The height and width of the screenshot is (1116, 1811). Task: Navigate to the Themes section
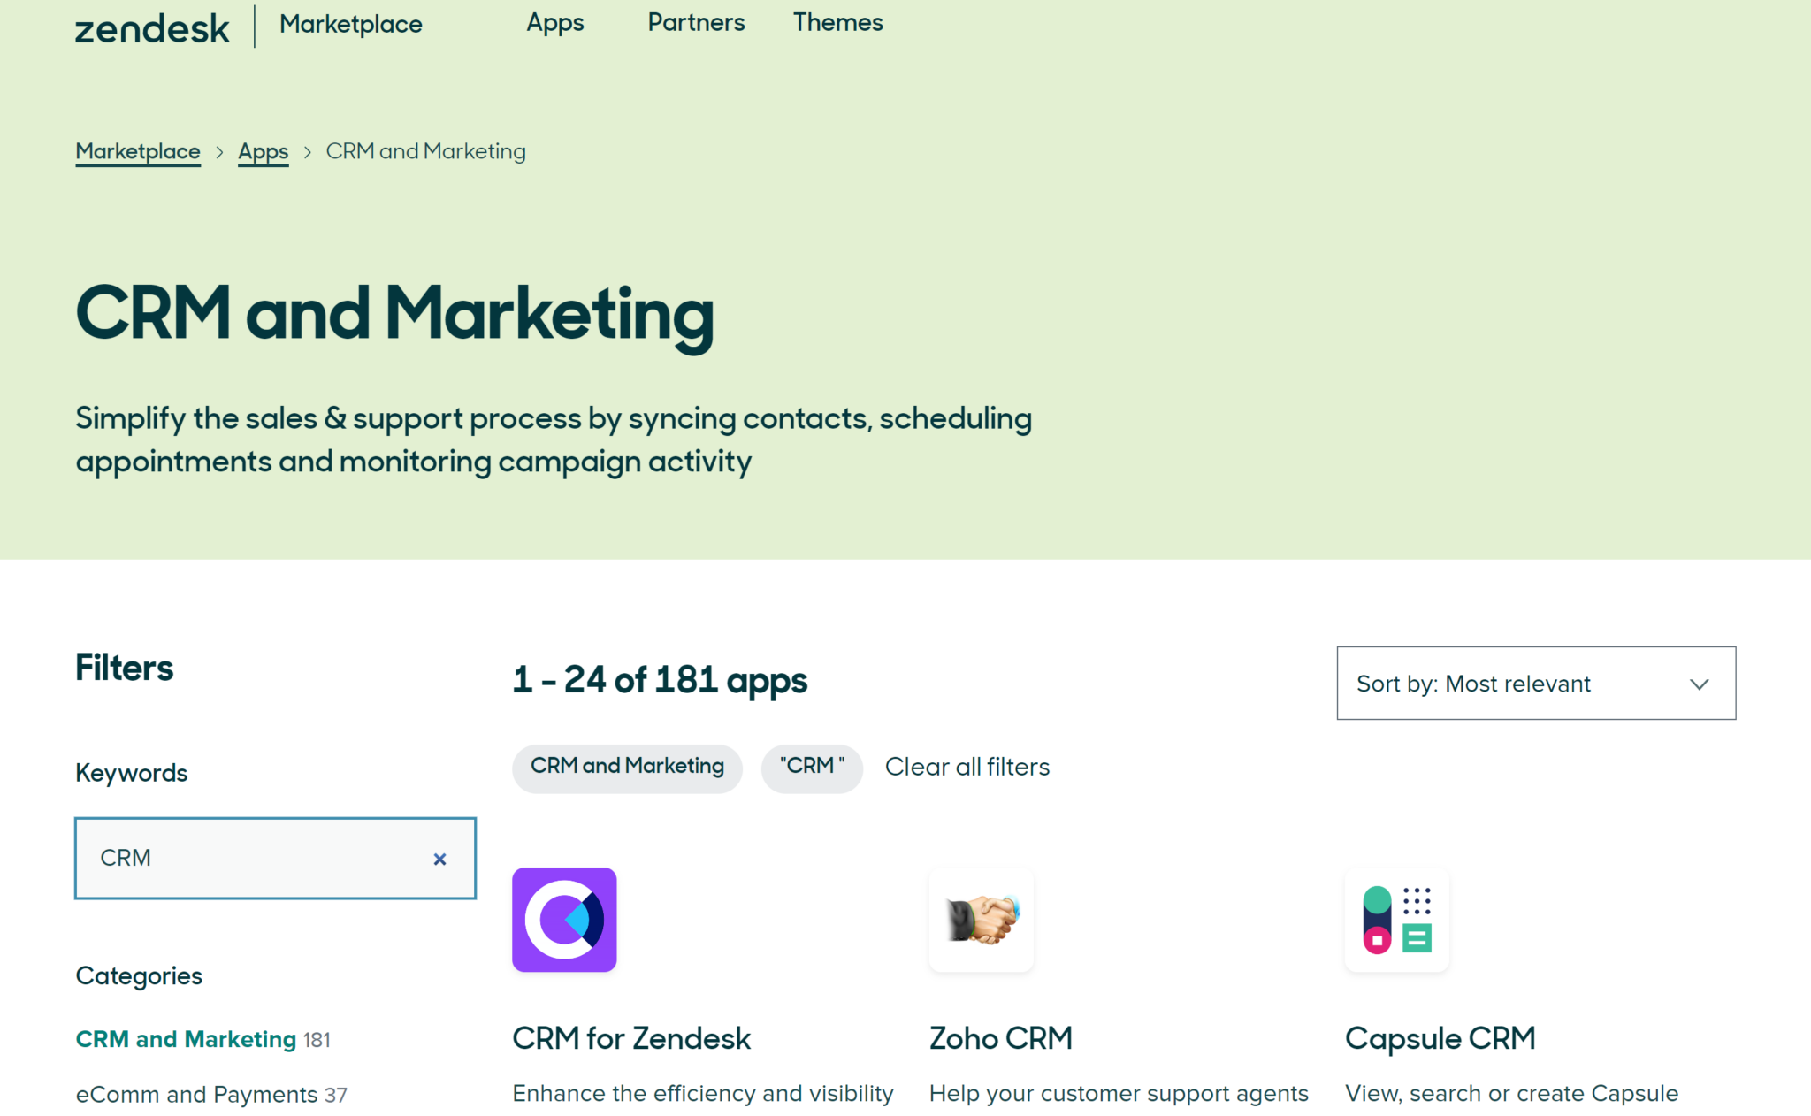pyautogui.click(x=837, y=23)
